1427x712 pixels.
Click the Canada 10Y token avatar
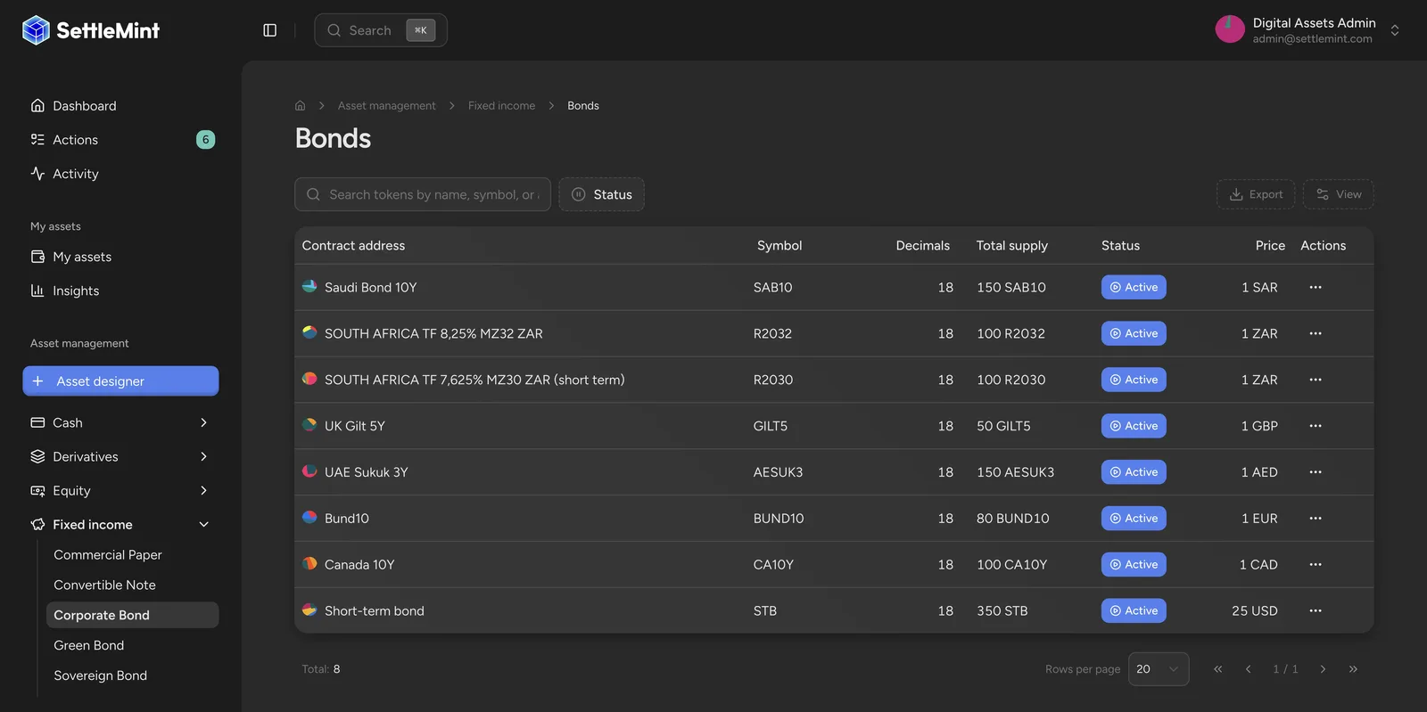309,563
